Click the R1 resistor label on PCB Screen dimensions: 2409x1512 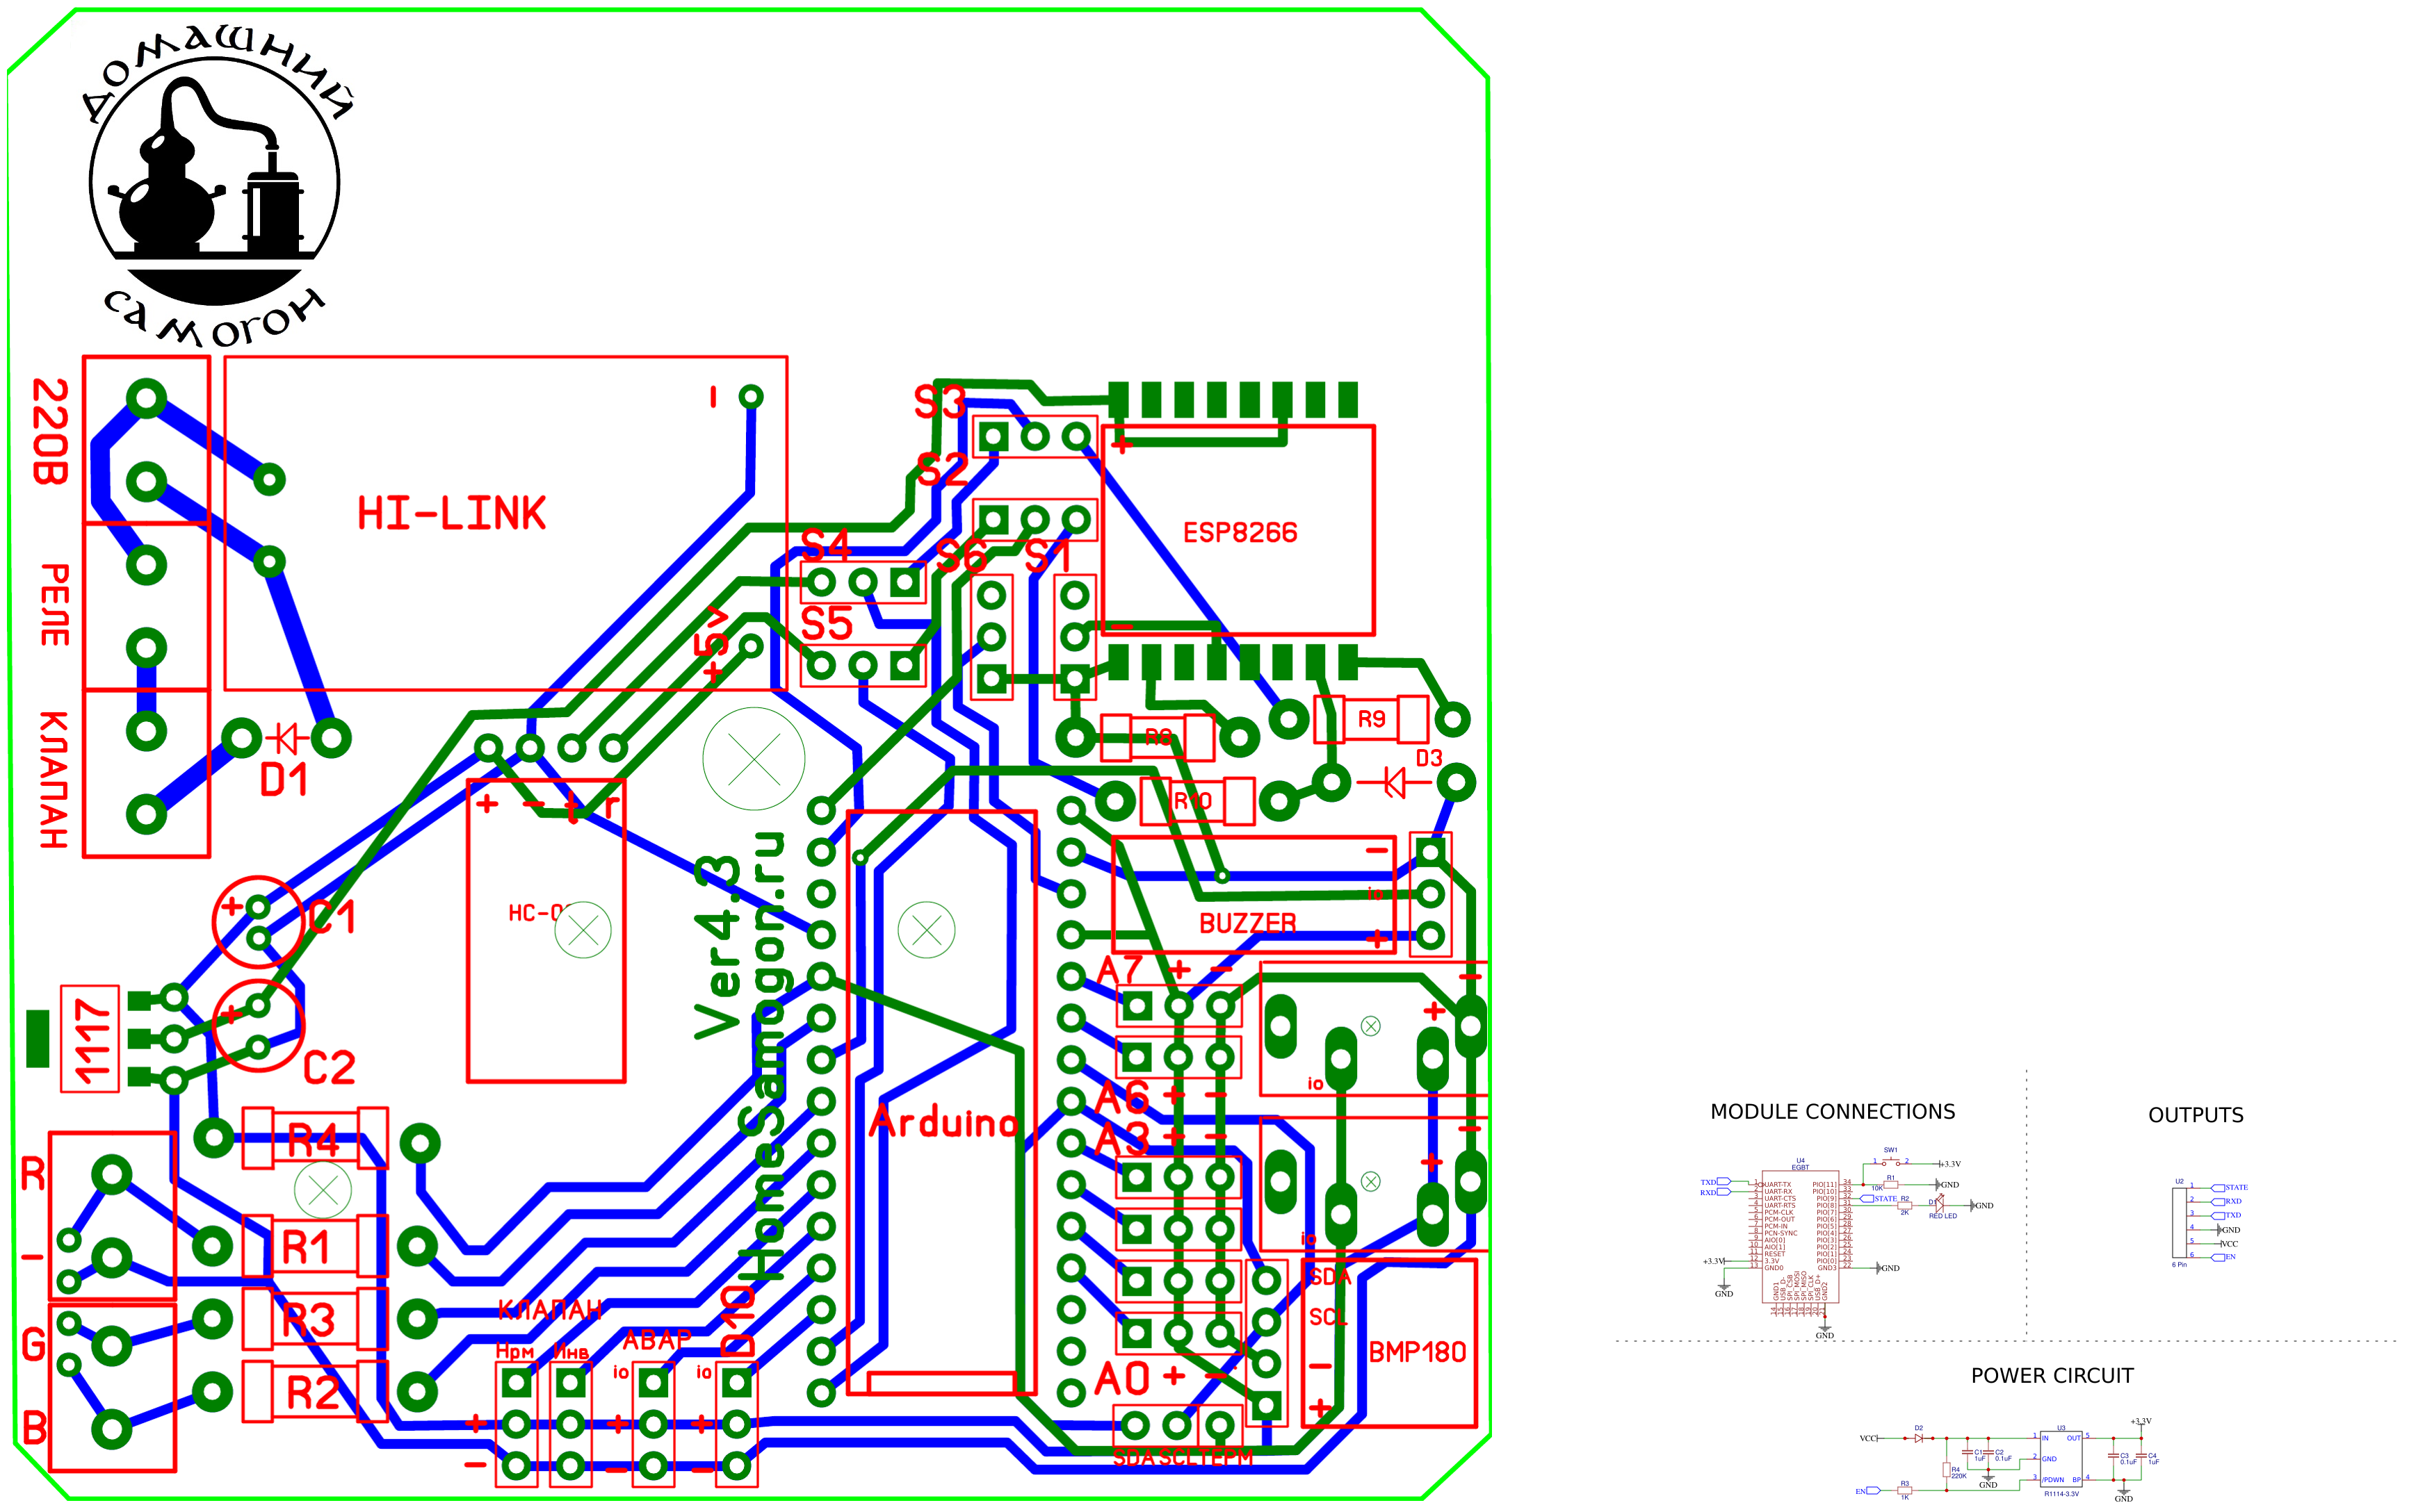(x=305, y=1247)
